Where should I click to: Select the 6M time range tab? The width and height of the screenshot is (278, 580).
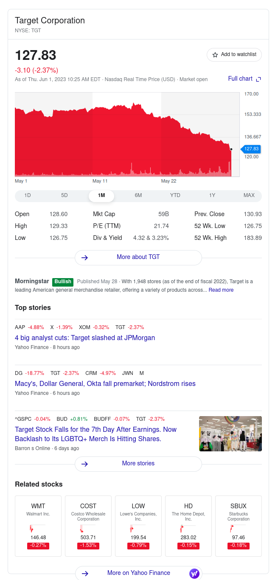coord(138,195)
